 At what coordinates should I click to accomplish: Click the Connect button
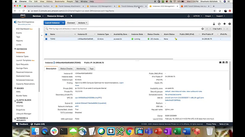pos(71,23)
